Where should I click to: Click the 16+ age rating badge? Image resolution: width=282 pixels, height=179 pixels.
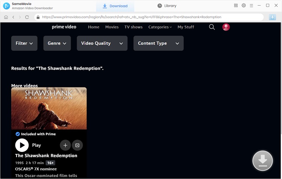point(50,163)
